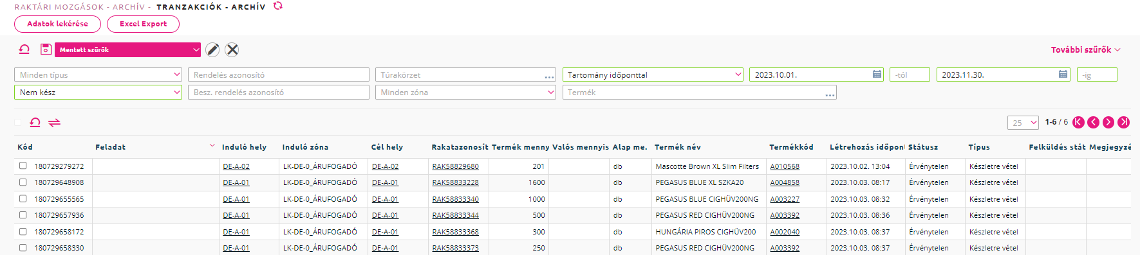The height and width of the screenshot is (255, 1140).
Task: Click the swap arrows icon above the table
Action: tap(55, 123)
